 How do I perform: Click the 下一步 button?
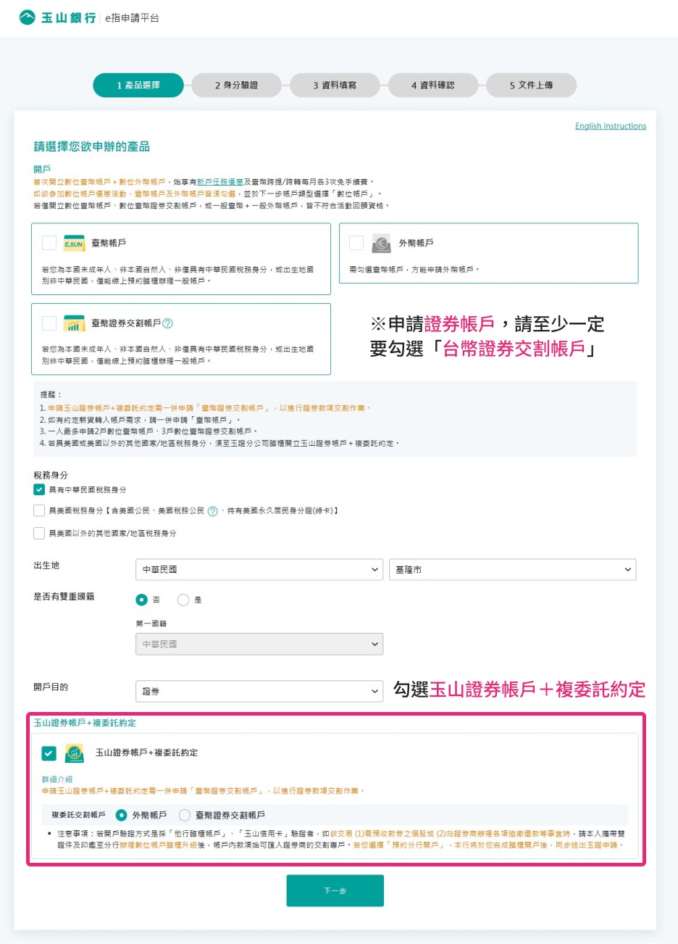(335, 891)
